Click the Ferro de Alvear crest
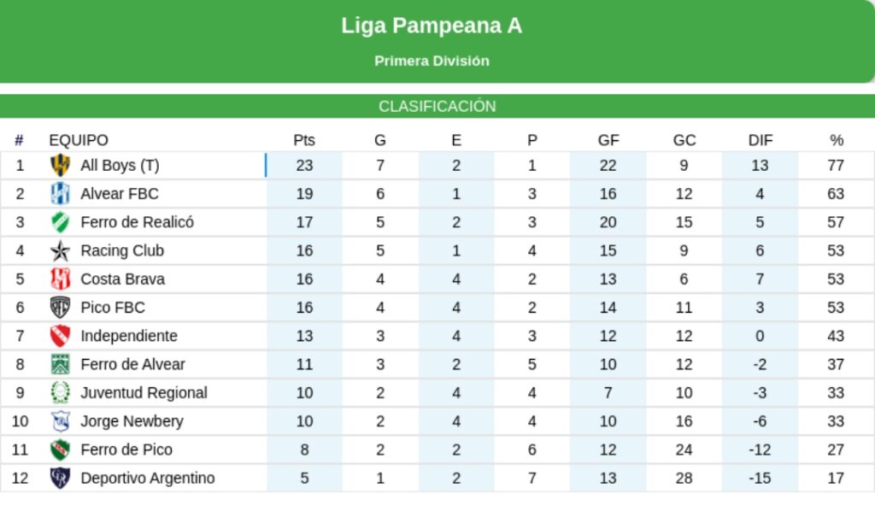The width and height of the screenshot is (875, 529). coord(60,364)
